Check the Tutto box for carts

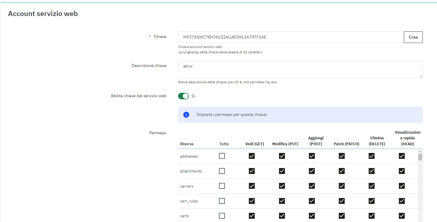pyautogui.click(x=222, y=216)
